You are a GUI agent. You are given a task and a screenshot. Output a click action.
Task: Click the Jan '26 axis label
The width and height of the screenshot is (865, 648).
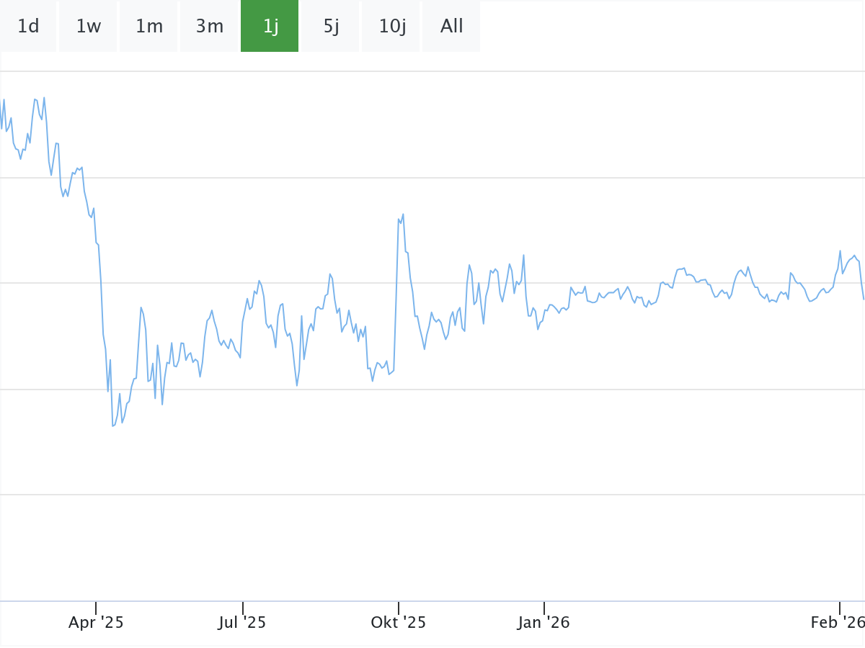(544, 622)
